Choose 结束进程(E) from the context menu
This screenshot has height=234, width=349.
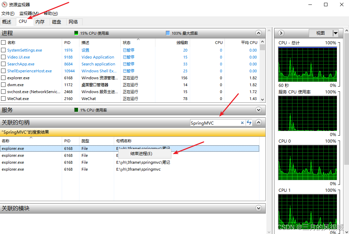[141, 154]
